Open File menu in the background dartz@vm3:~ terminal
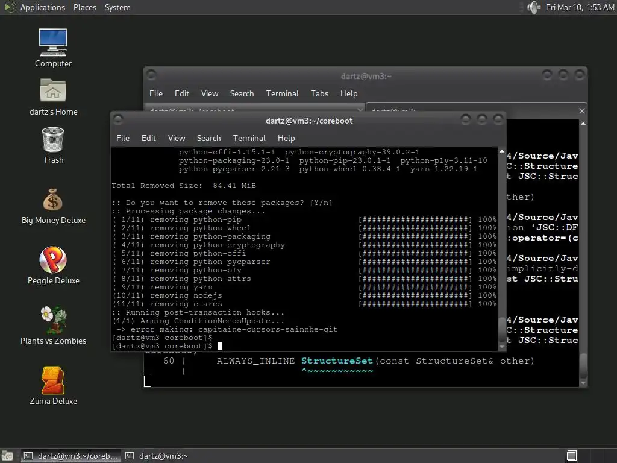The image size is (617, 463). coord(156,93)
